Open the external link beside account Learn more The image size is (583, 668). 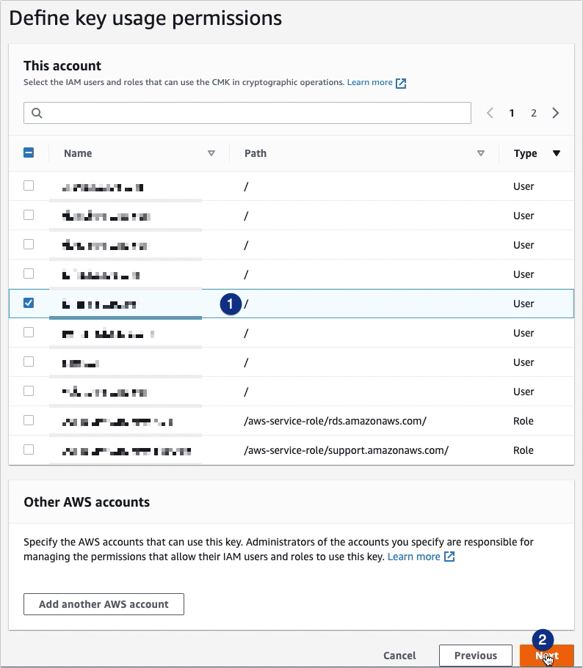click(401, 82)
